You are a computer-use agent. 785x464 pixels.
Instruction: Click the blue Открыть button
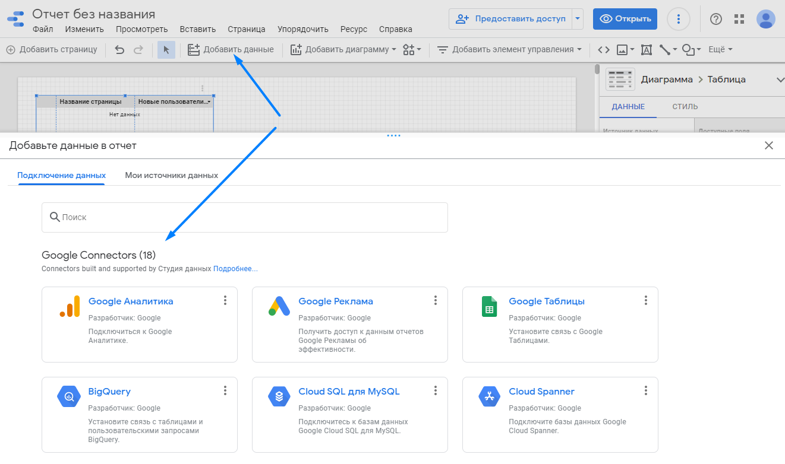(x=625, y=19)
